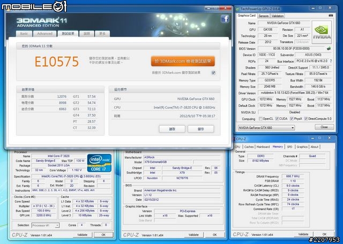Click the GPU-Z title bar icon
The width and height of the screenshot is (343, 244).
coord(238,9)
